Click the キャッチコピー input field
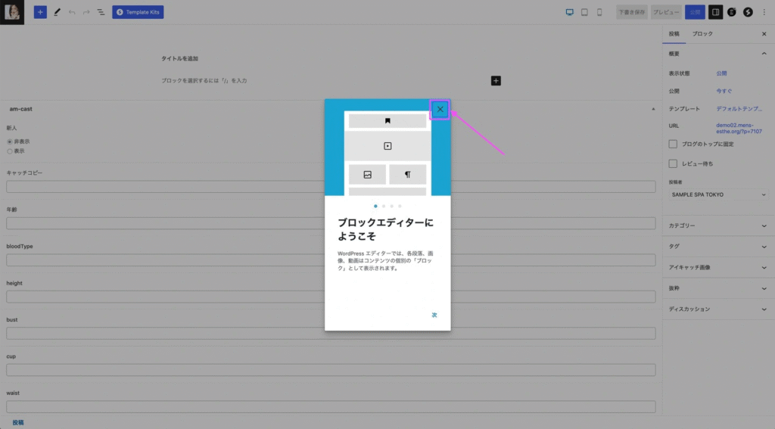 coord(331,187)
